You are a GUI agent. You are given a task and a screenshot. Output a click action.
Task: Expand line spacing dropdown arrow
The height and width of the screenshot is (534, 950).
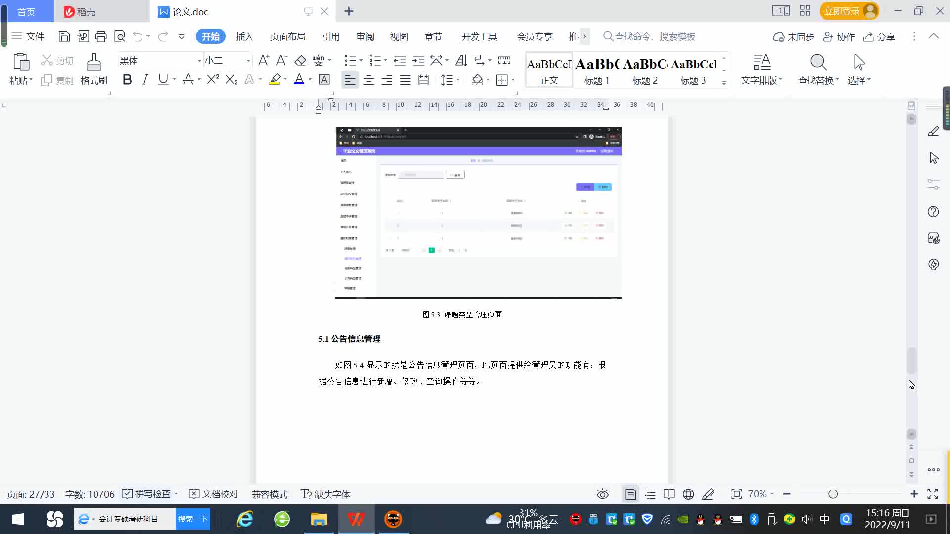(x=458, y=80)
